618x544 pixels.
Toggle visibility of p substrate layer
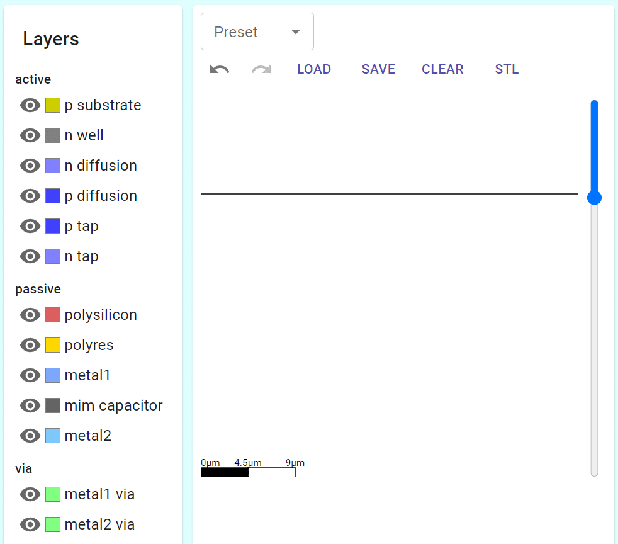click(30, 105)
